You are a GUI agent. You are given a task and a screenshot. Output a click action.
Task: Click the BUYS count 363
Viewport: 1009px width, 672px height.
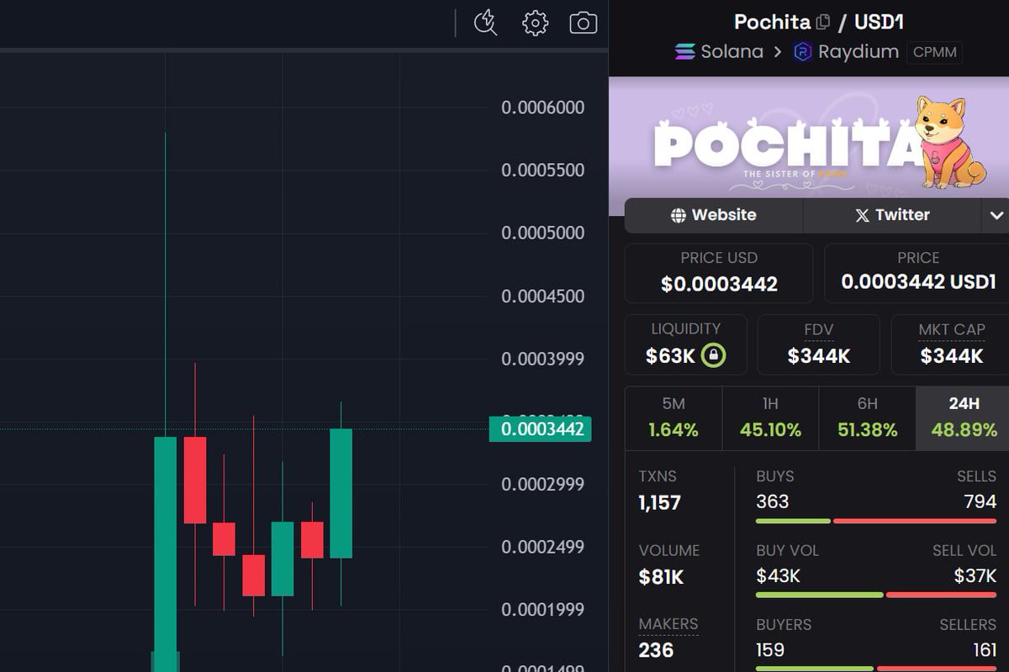click(773, 501)
